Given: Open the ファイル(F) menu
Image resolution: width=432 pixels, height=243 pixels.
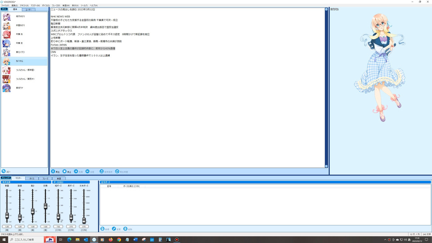Looking at the screenshot, I should click(x=5, y=5).
